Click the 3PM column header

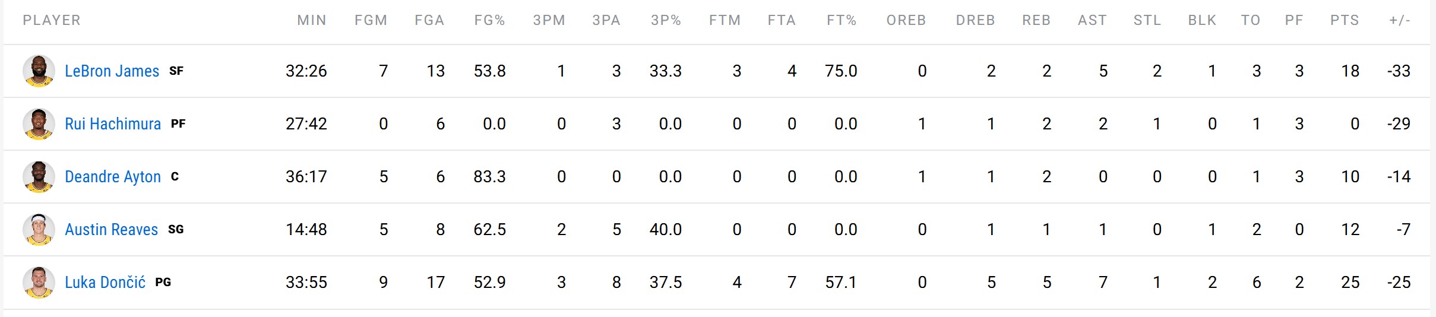(x=549, y=20)
